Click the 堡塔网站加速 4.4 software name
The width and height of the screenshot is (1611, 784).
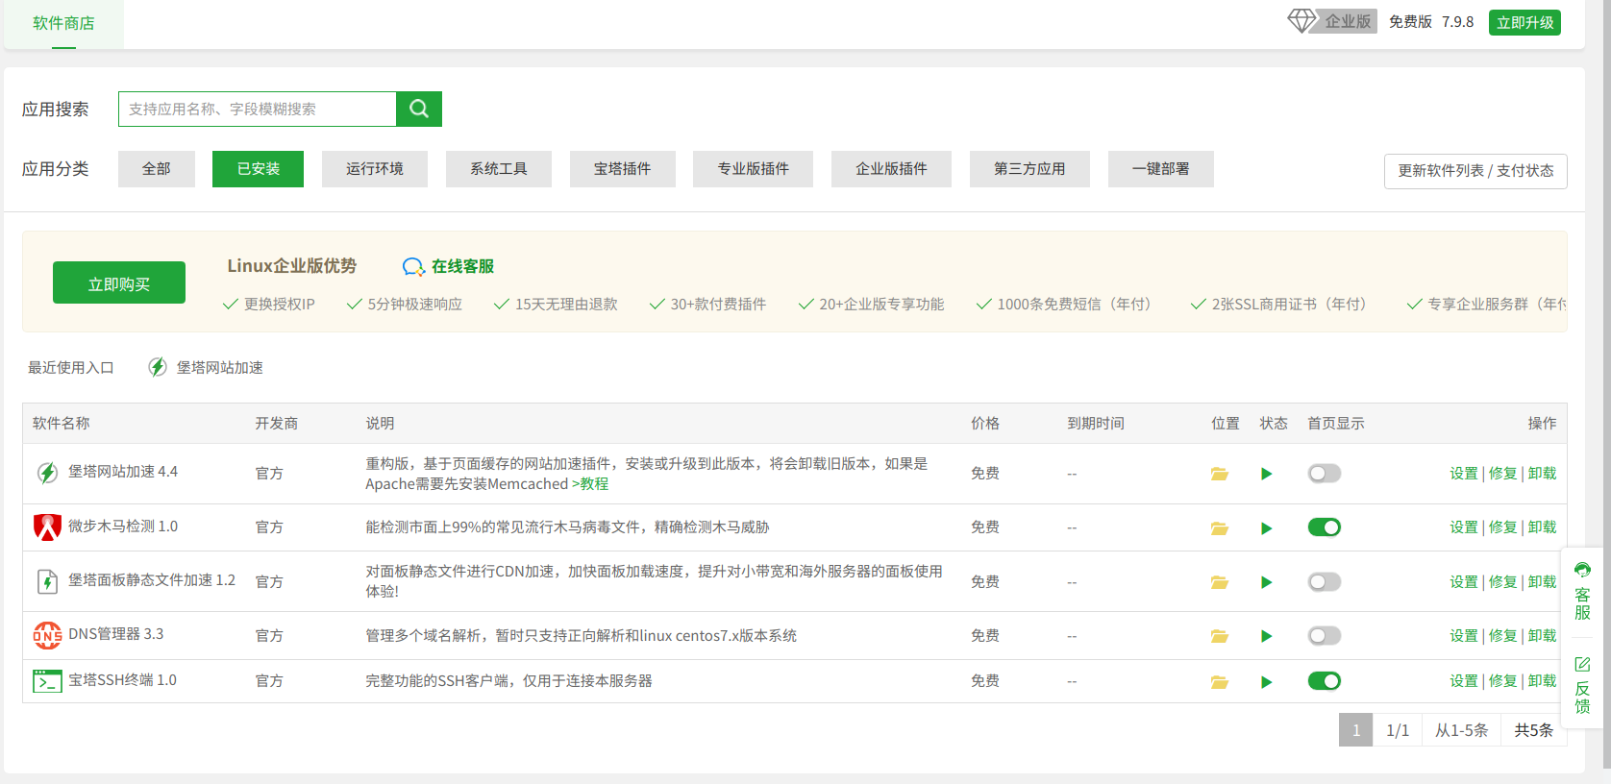[x=123, y=472]
